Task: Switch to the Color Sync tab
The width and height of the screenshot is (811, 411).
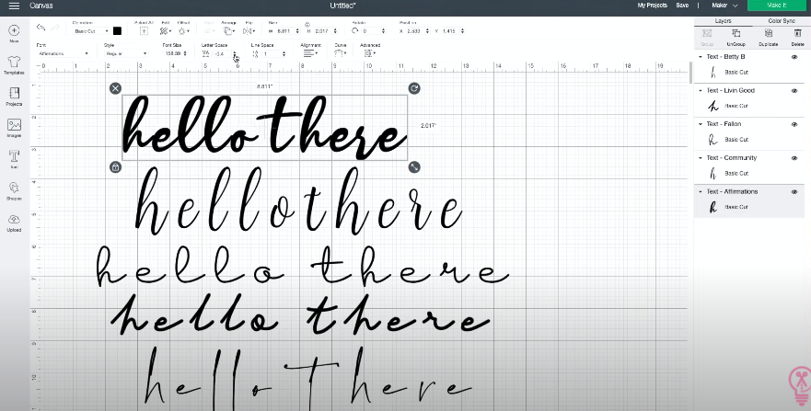Action: click(x=781, y=21)
